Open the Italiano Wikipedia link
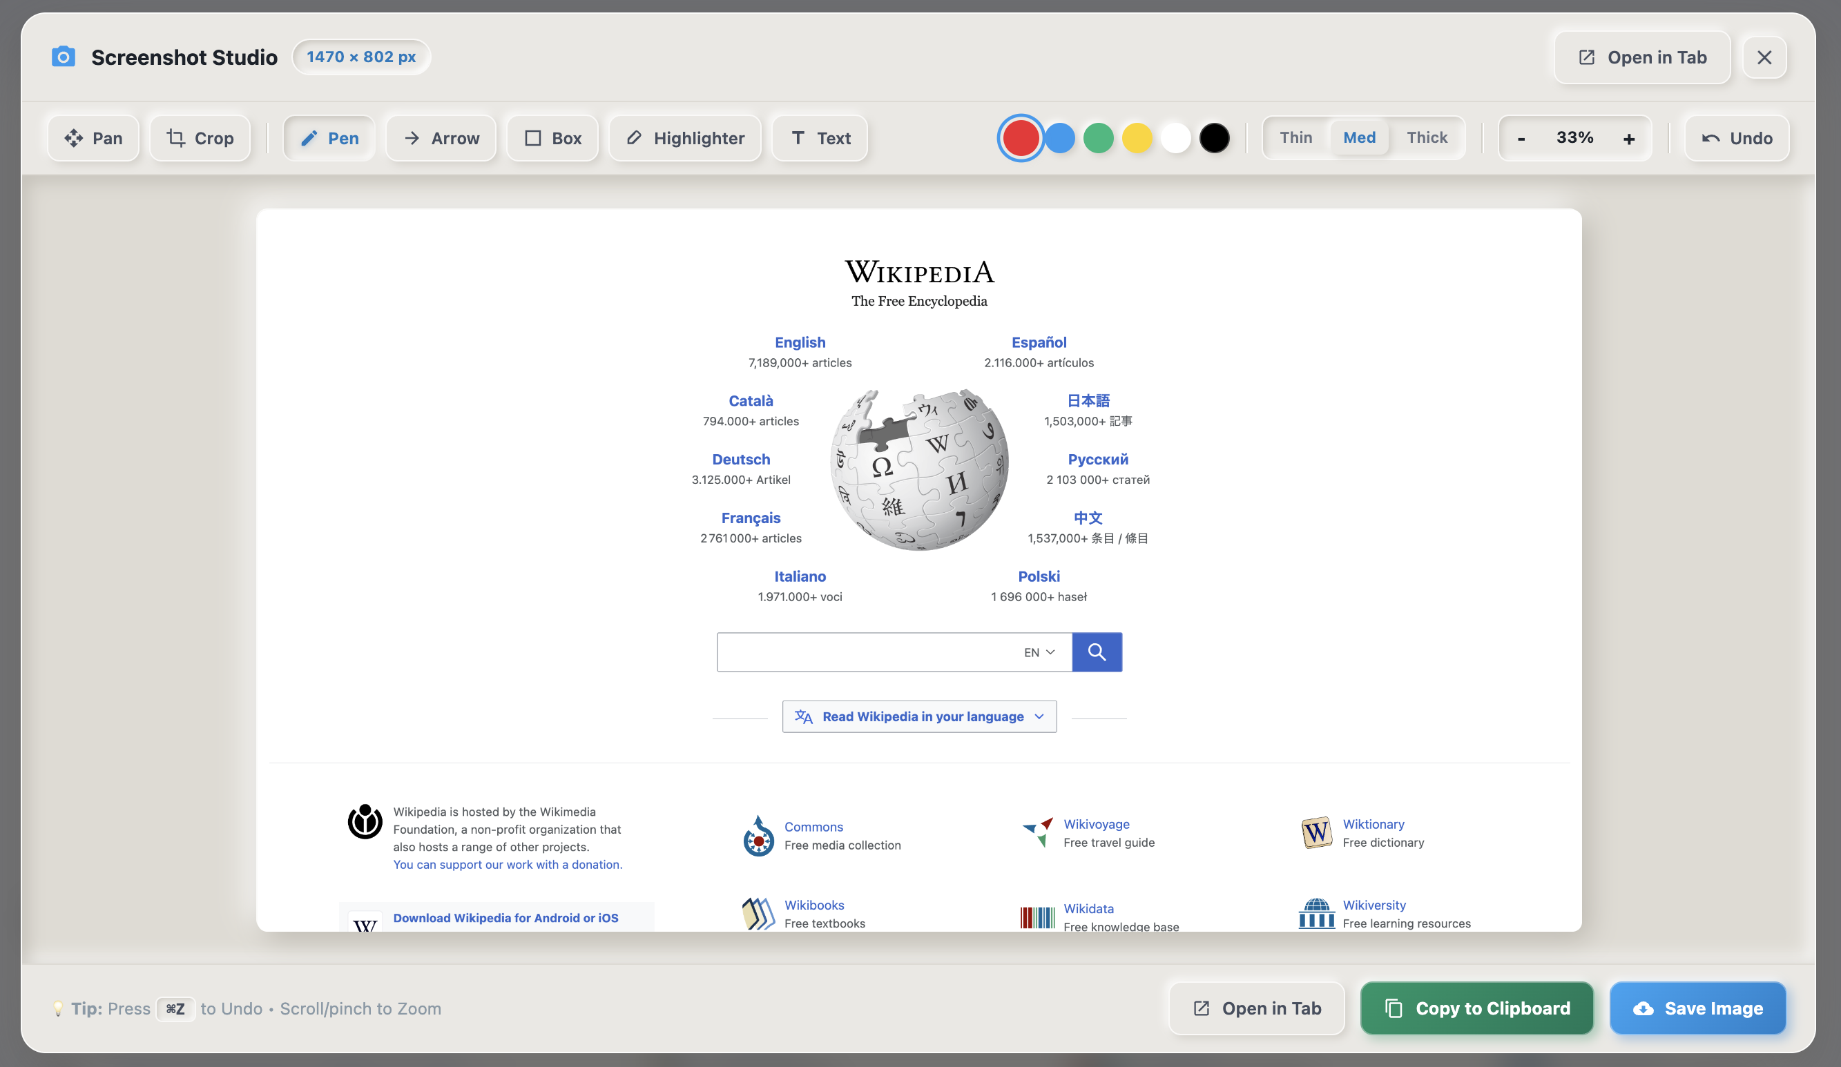The image size is (1841, 1067). [800, 576]
